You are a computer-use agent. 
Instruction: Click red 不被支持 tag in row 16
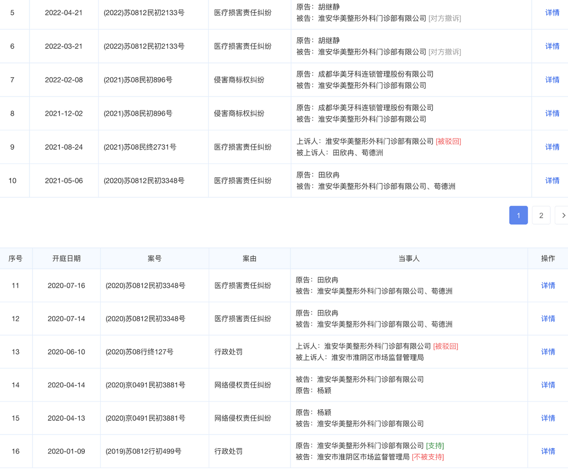coord(428,457)
